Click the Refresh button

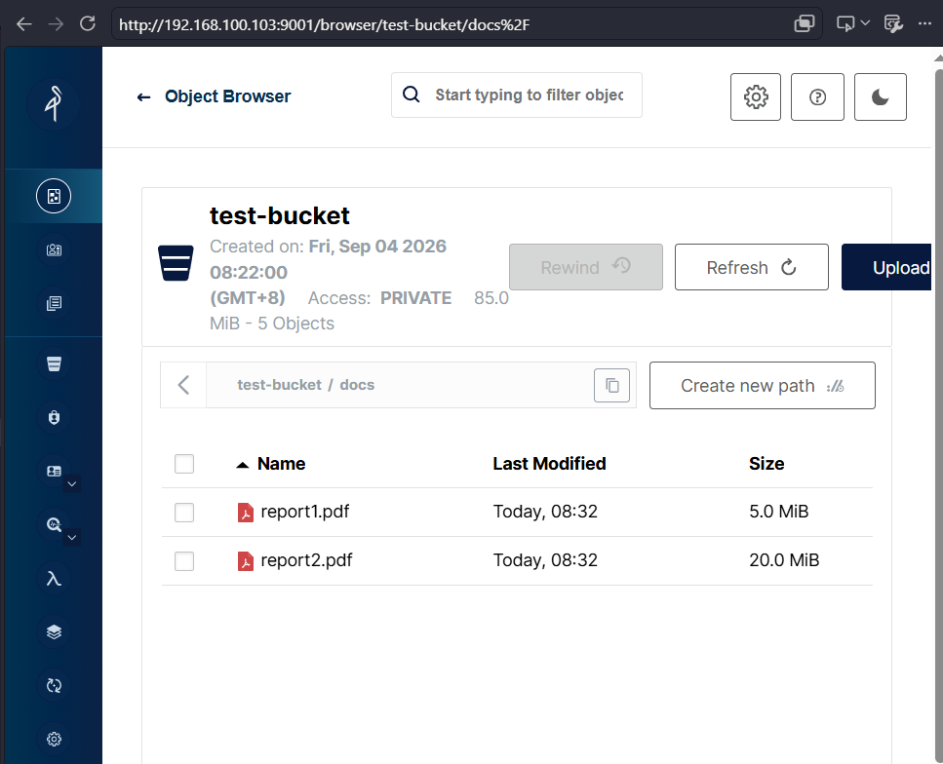click(751, 267)
